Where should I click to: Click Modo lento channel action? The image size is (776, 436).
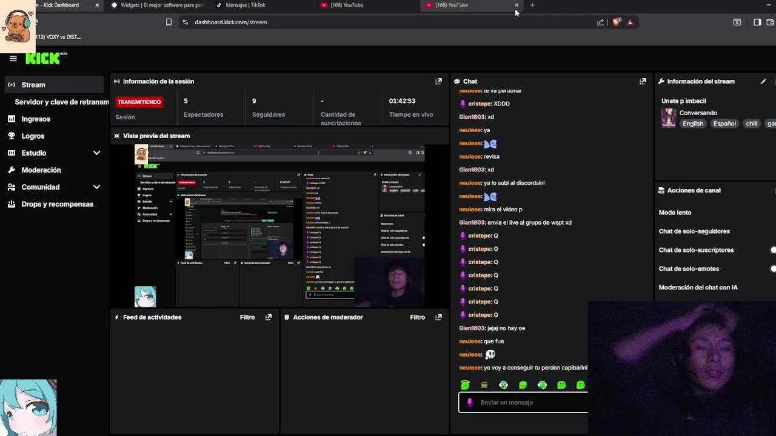tap(675, 213)
